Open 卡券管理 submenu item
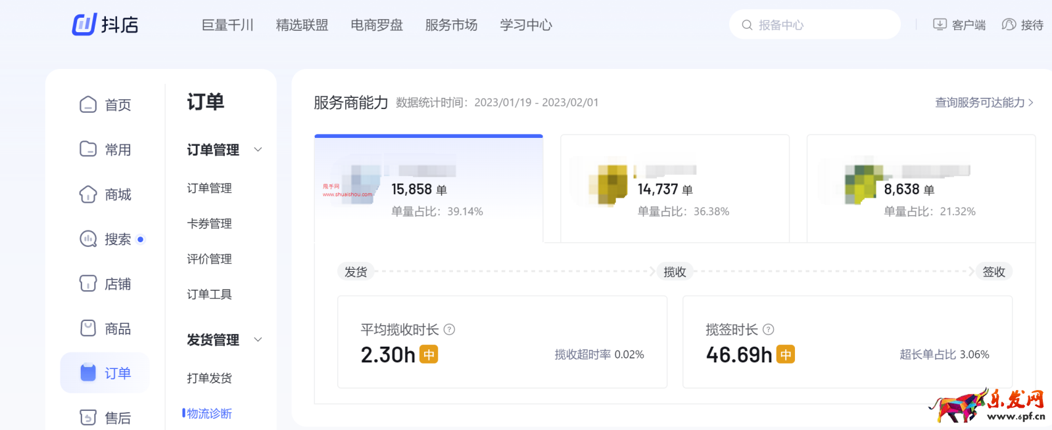Screen dimensions: 1052x430 209,223
